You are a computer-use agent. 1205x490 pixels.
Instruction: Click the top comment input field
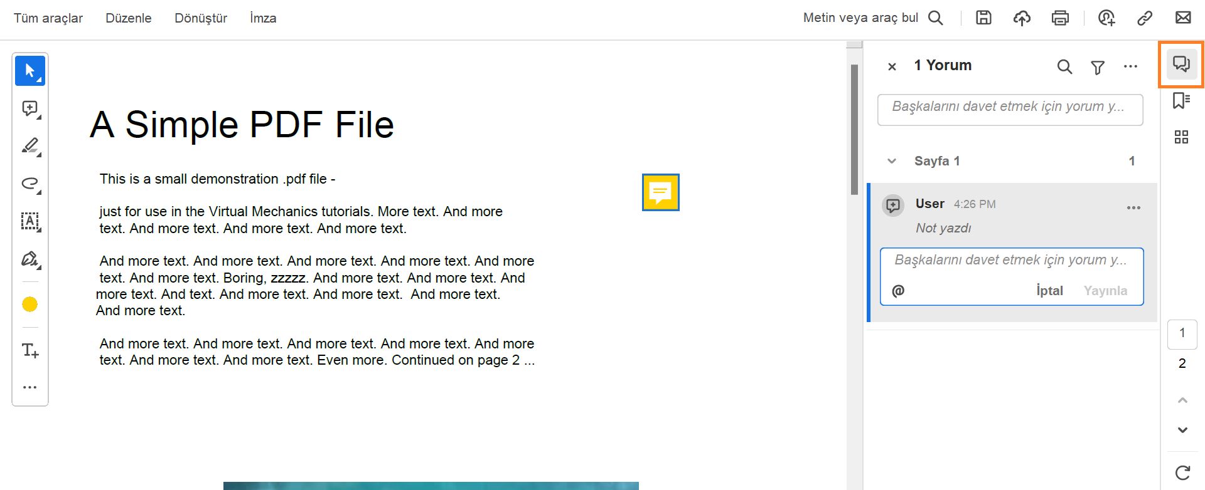(x=1010, y=110)
